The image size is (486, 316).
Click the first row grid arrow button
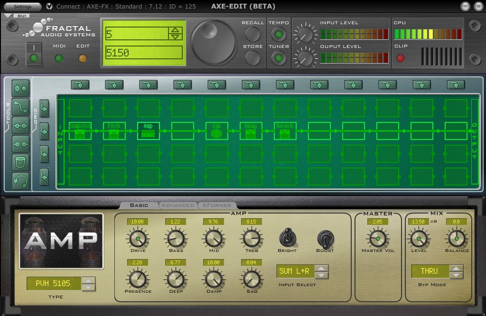click(44, 109)
